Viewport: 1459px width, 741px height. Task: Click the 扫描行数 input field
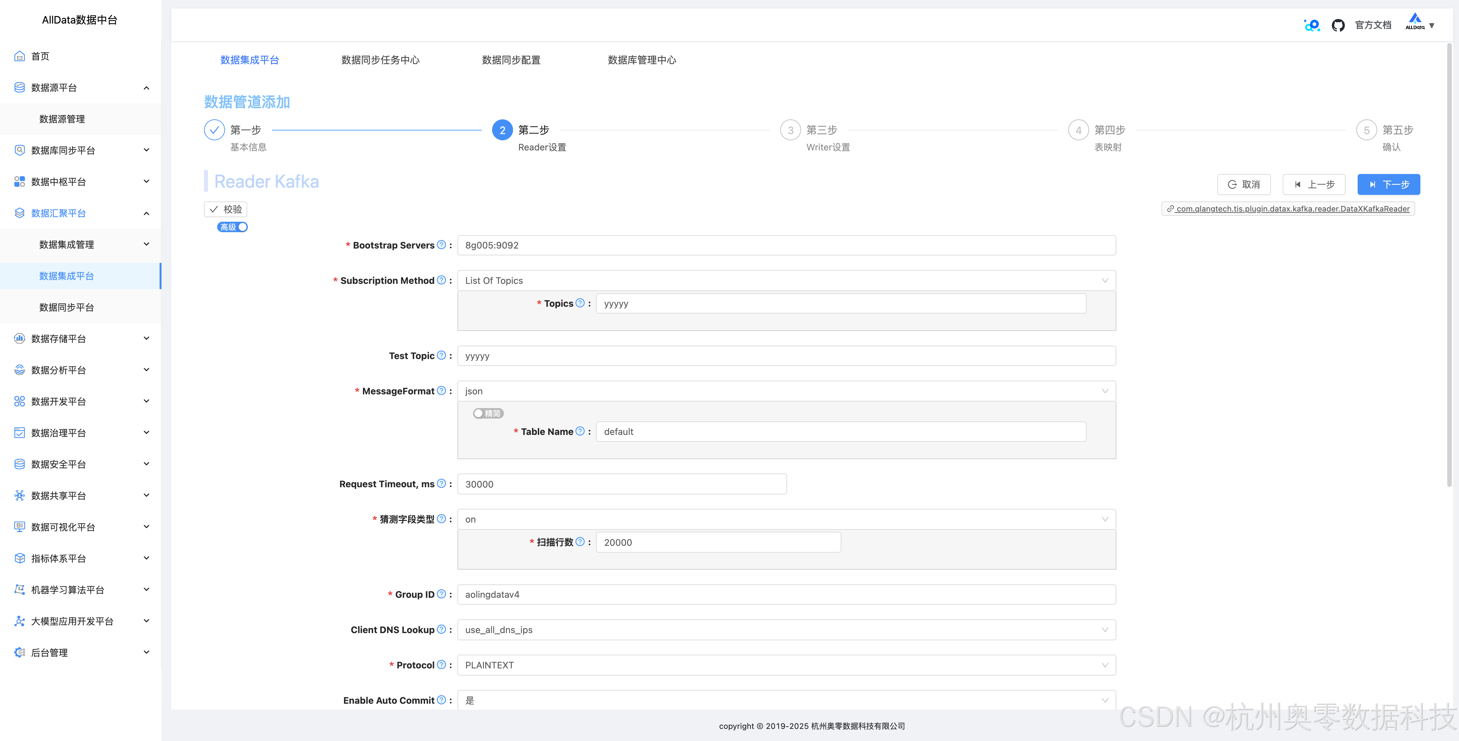coord(718,542)
